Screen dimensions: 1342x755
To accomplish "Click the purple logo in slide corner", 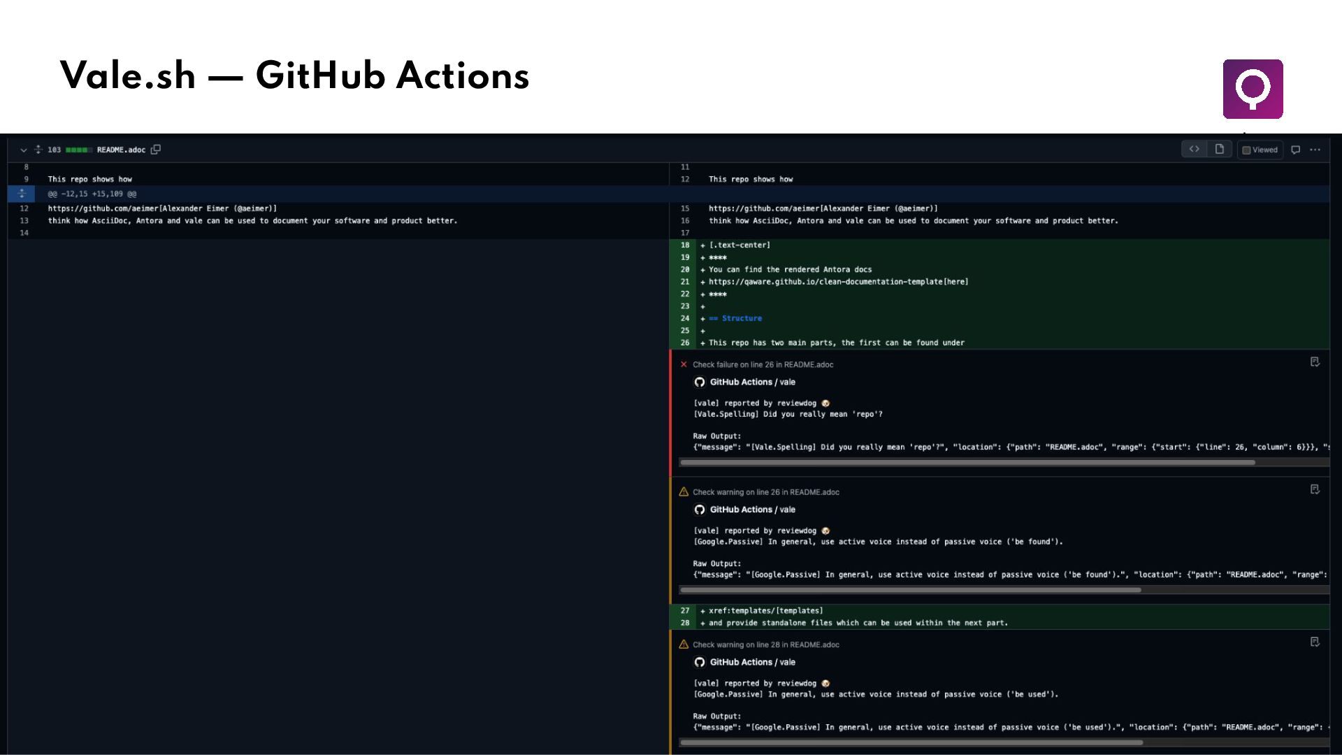I will [x=1253, y=89].
